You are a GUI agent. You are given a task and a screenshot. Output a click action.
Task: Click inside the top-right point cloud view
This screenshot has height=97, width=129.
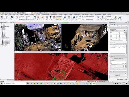(85, 37)
